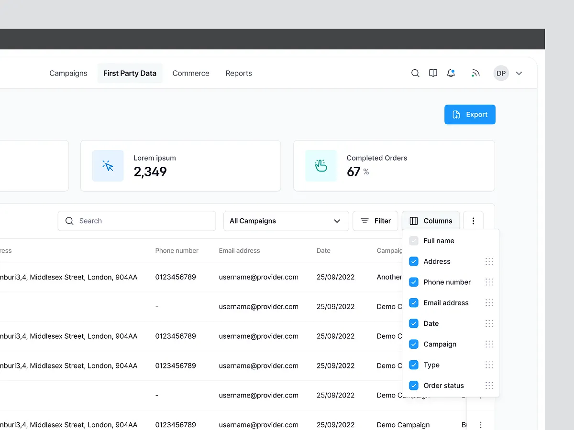Click the documentation book icon
574x430 pixels.
(x=433, y=73)
